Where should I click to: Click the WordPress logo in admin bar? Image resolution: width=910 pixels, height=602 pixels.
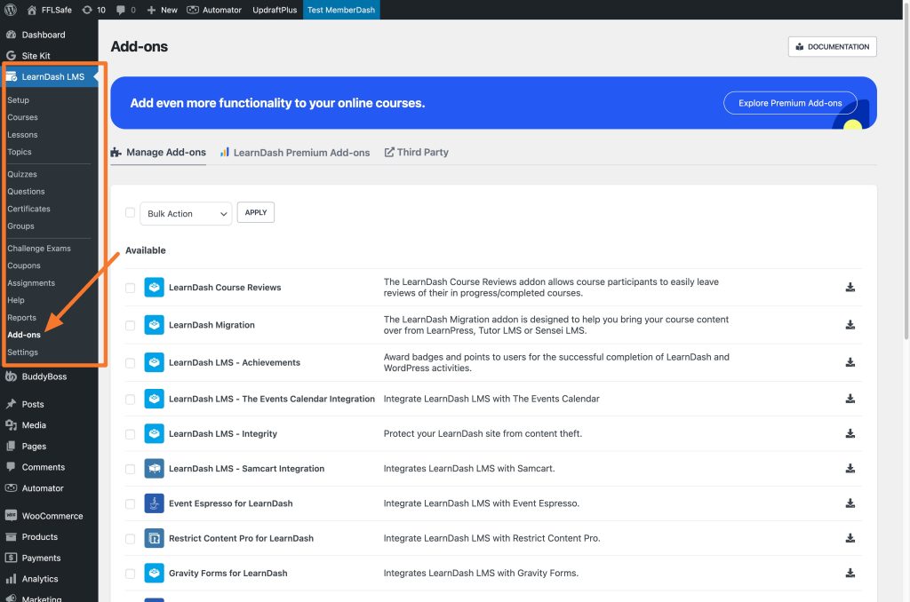pyautogui.click(x=11, y=10)
